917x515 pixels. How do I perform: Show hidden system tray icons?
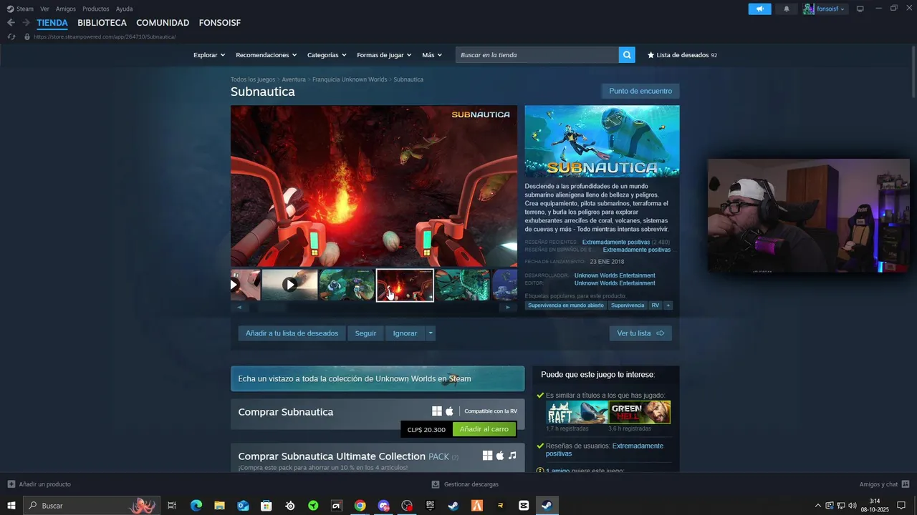[x=818, y=506]
